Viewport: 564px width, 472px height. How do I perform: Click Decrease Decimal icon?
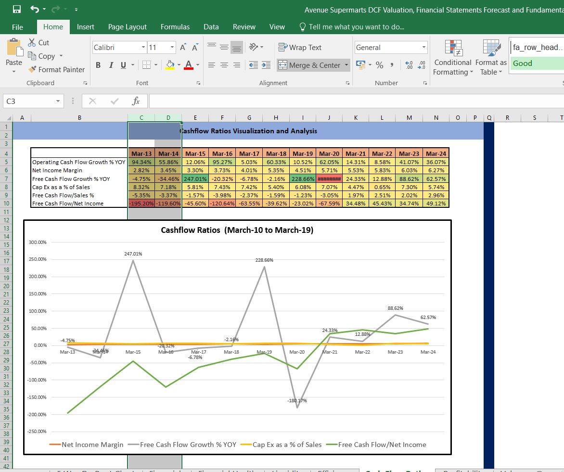(422, 65)
